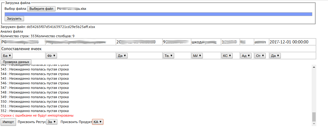This screenshot has height=136, width=328.
Task: Click the "Выберите файл" file chooser button
Action: (41, 9)
